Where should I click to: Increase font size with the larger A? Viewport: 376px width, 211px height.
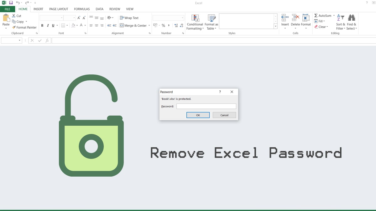pyautogui.click(x=79, y=18)
